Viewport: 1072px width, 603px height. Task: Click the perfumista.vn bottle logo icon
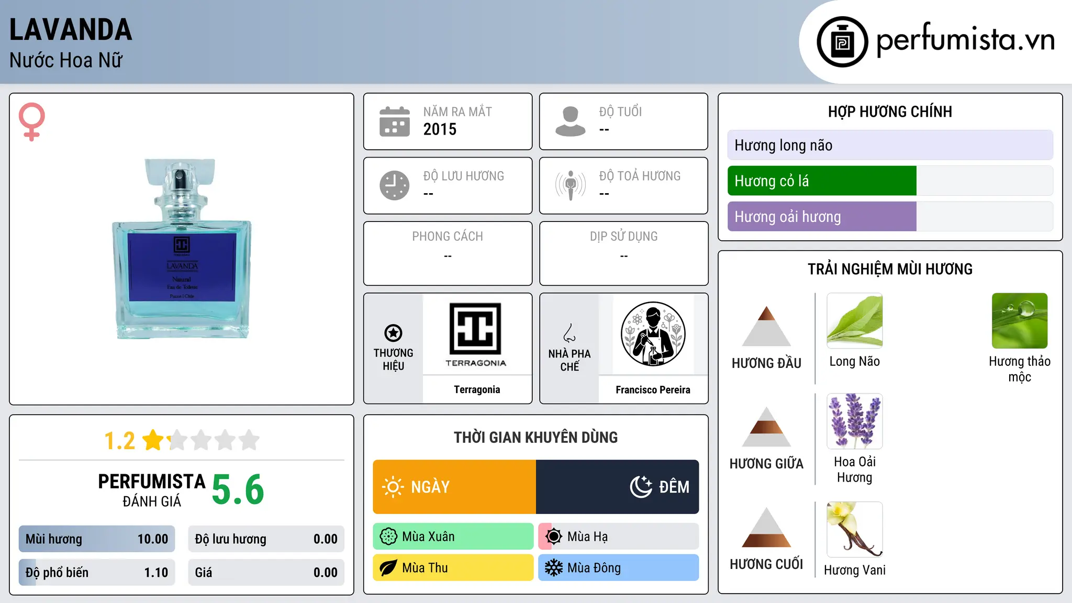click(x=842, y=42)
